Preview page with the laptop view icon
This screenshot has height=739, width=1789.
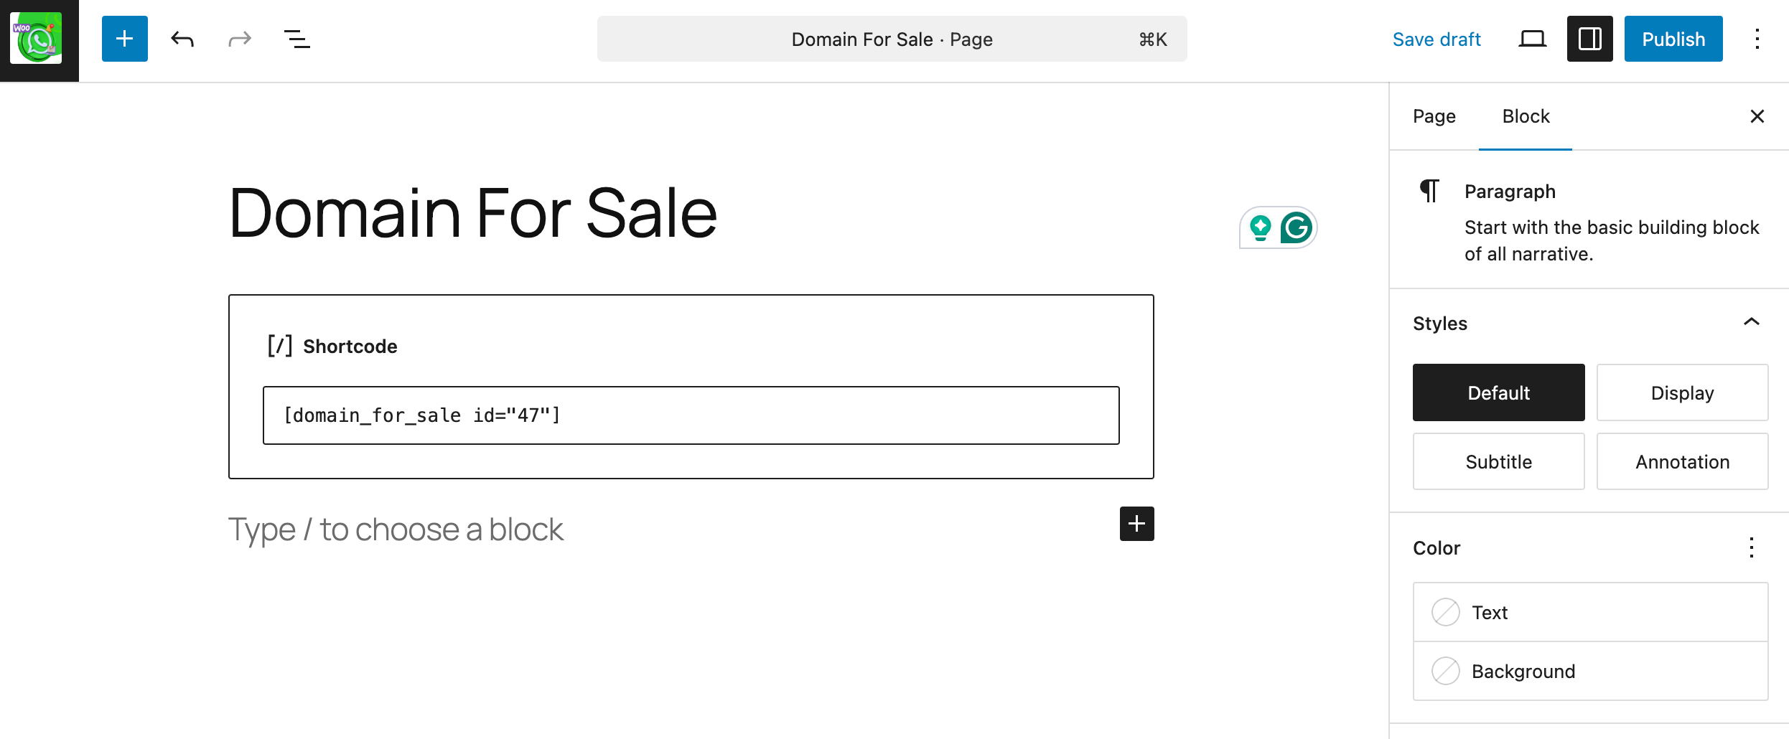(1532, 39)
